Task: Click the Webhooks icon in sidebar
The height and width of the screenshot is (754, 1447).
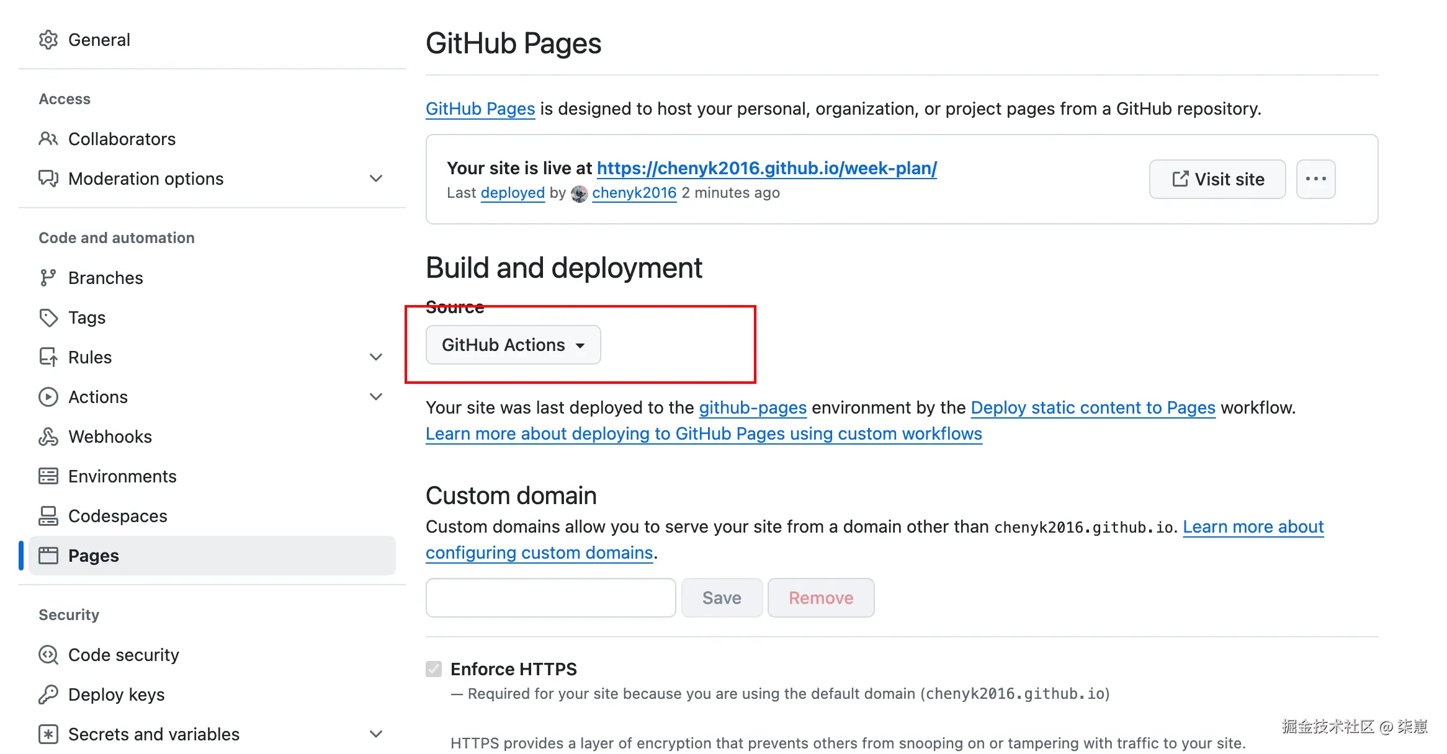Action: click(48, 437)
